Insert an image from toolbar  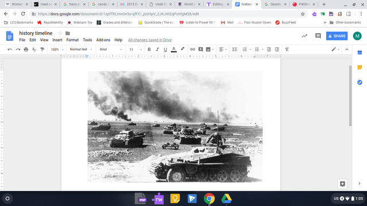point(208,49)
